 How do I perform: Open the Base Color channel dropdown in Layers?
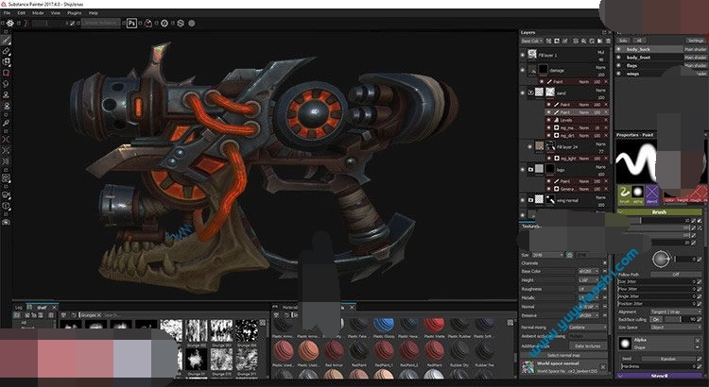[x=532, y=42]
